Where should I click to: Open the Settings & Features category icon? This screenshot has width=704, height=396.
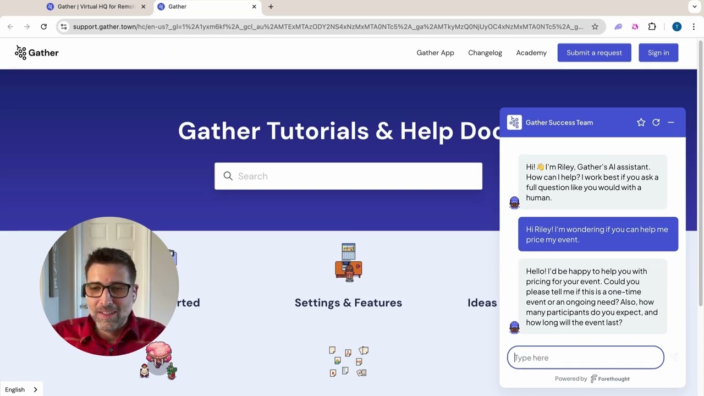click(x=348, y=262)
